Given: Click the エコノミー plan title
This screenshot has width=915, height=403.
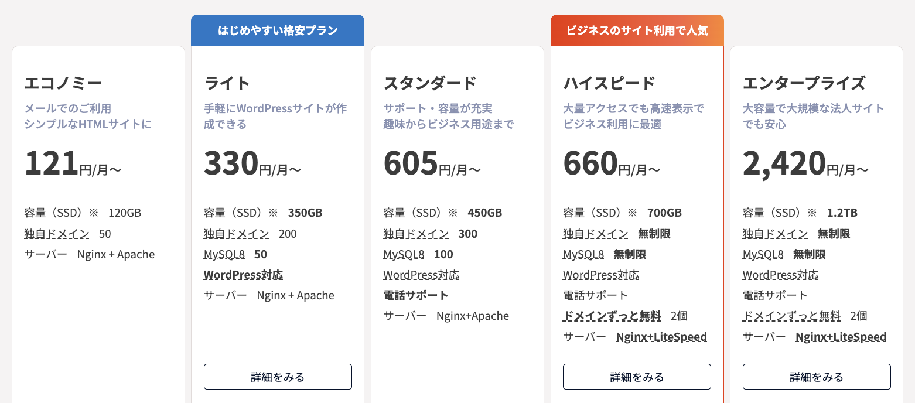Looking at the screenshot, I should 63,83.
